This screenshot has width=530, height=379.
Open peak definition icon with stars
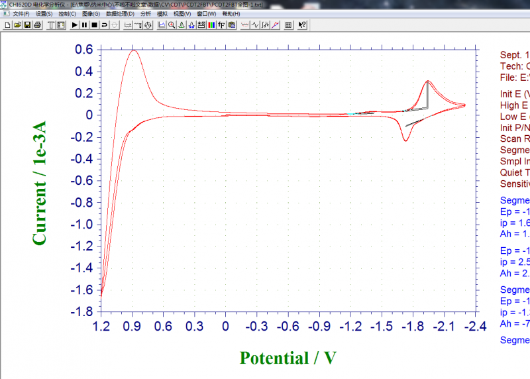[191, 25]
